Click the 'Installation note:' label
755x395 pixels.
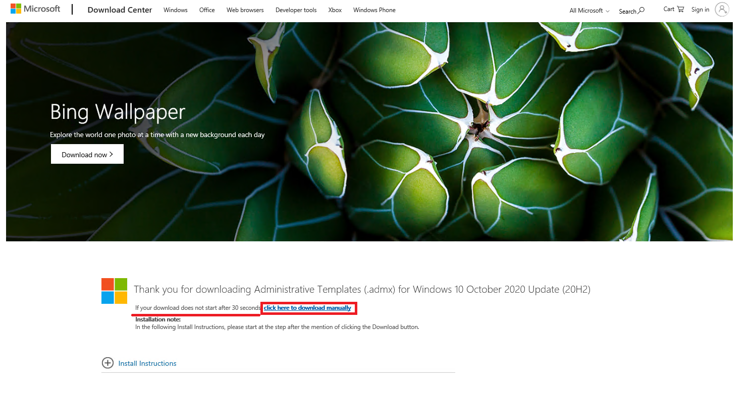click(x=158, y=319)
